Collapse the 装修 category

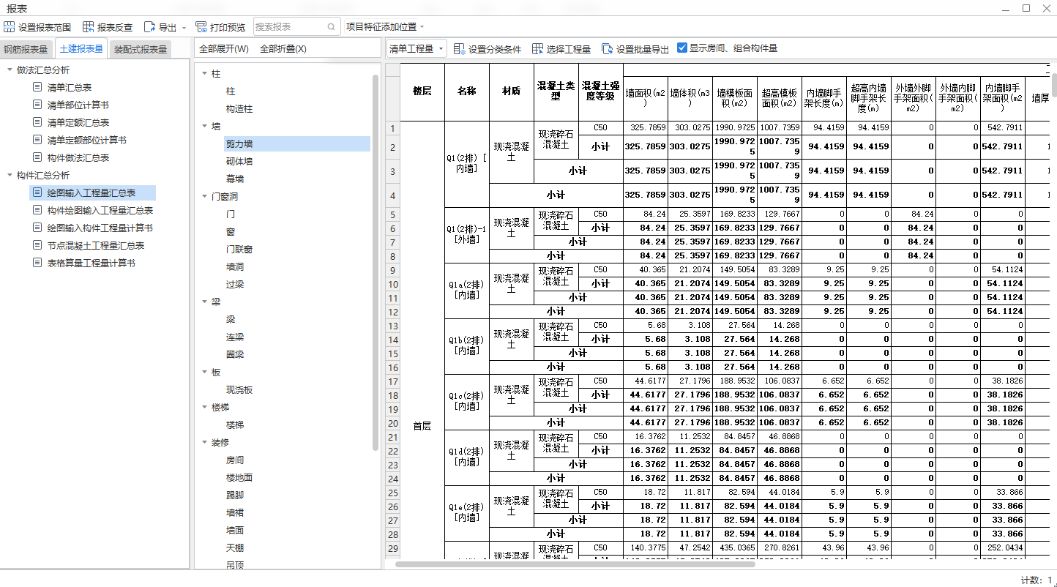[204, 442]
